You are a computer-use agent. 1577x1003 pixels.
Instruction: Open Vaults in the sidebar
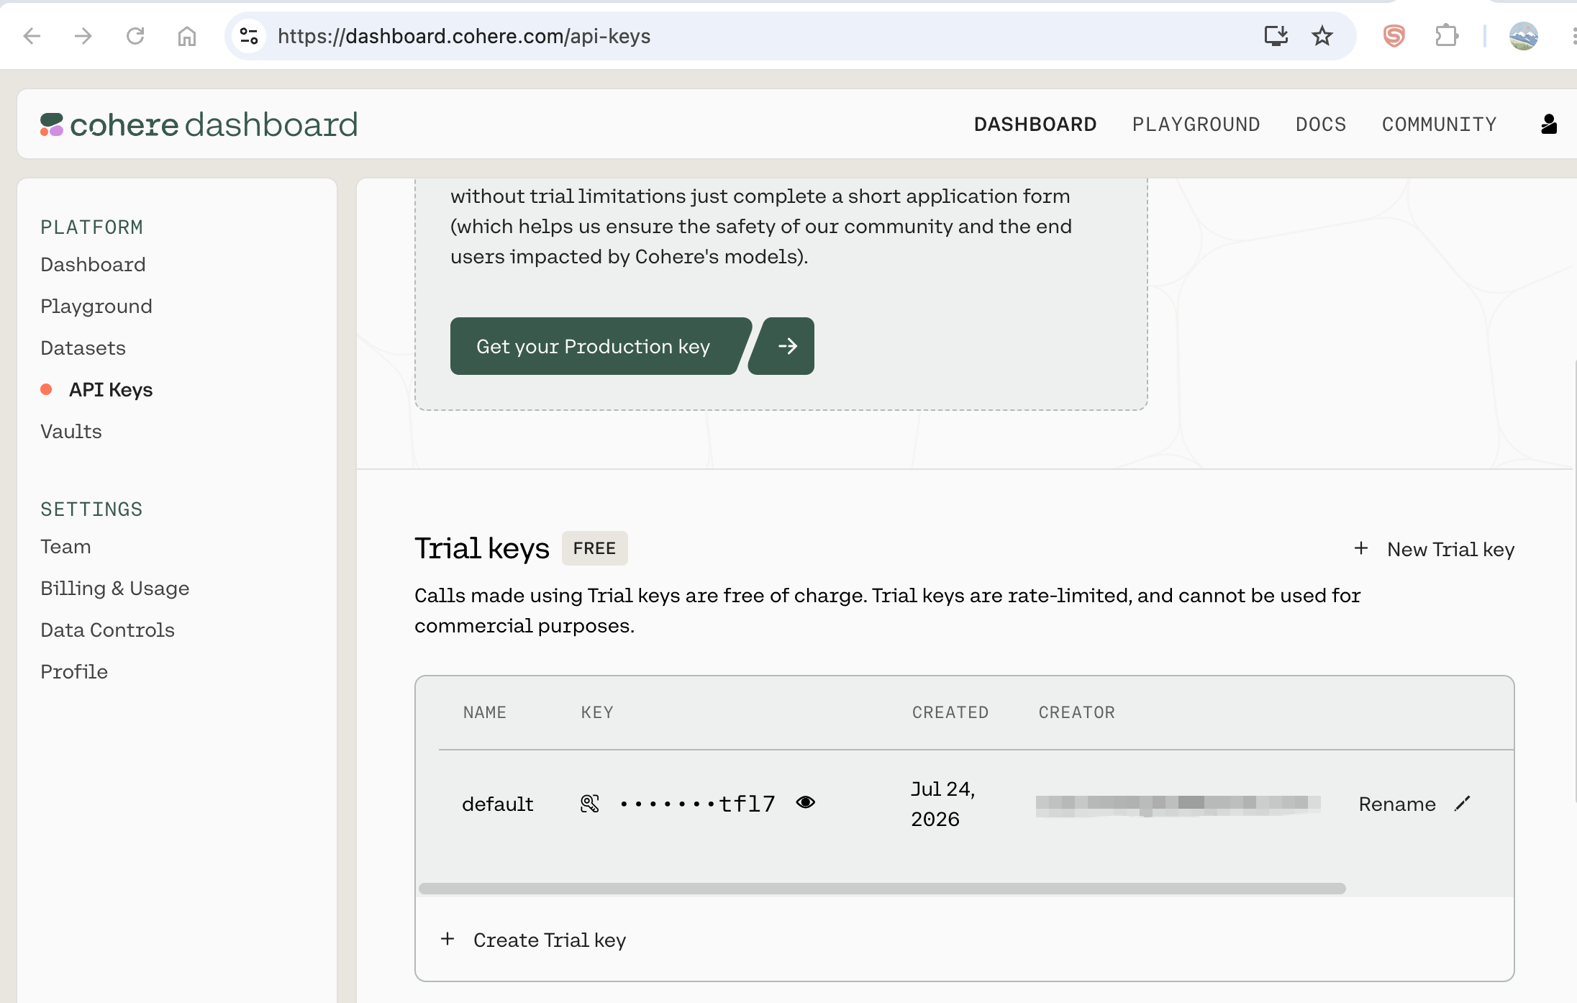(x=71, y=432)
